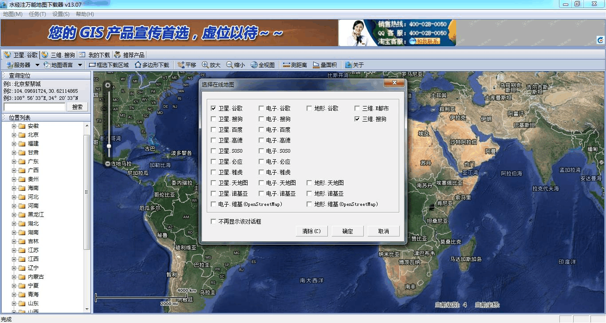Click the 清除(C) button in dialog
Screen dimensions: 606x323
coord(311,231)
